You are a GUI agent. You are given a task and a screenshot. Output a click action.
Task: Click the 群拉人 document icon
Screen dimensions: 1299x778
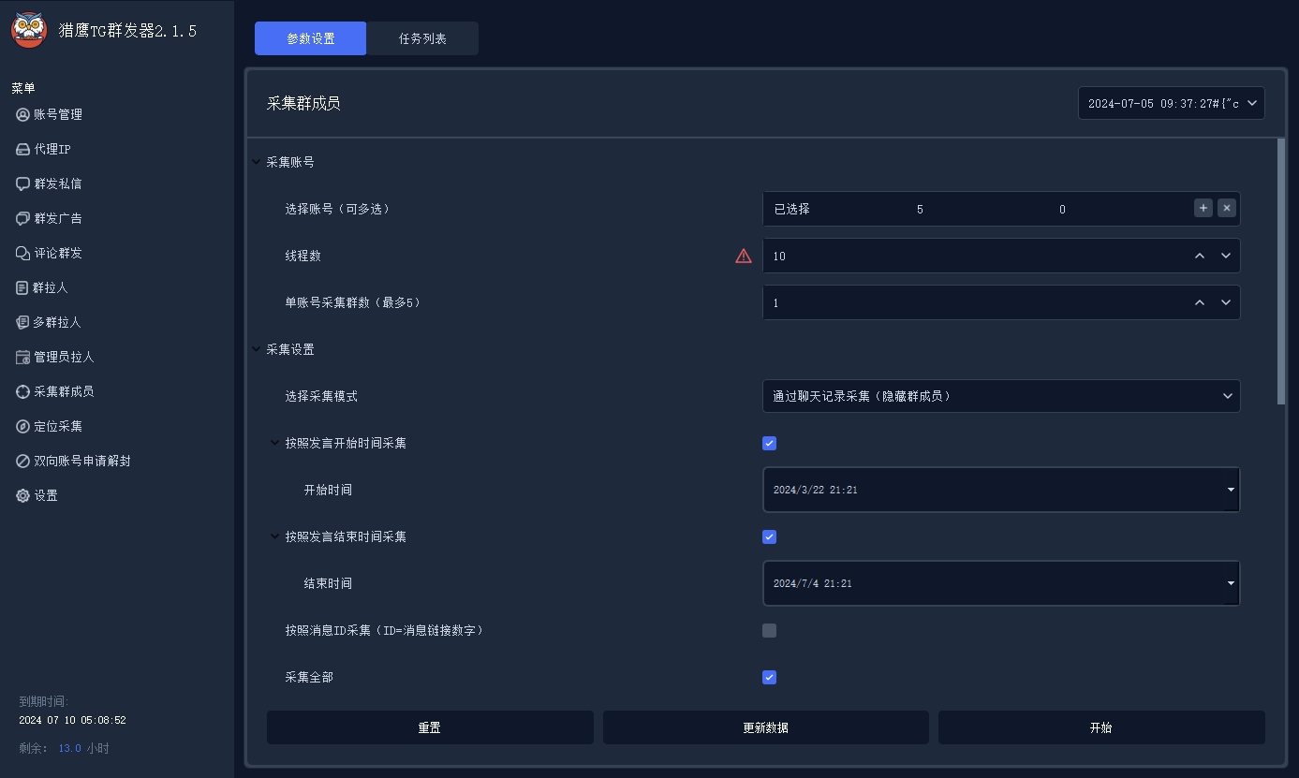pyautogui.click(x=22, y=287)
